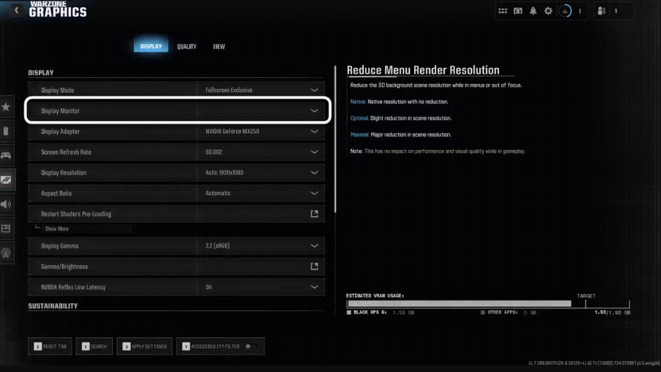Click Search button at bottom
The height and width of the screenshot is (372, 661).
tap(94, 347)
